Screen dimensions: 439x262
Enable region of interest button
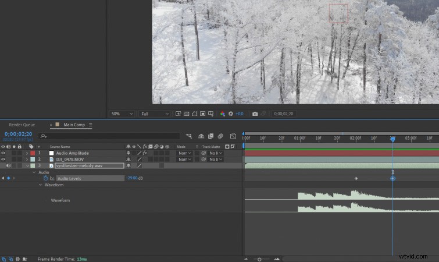click(x=202, y=114)
